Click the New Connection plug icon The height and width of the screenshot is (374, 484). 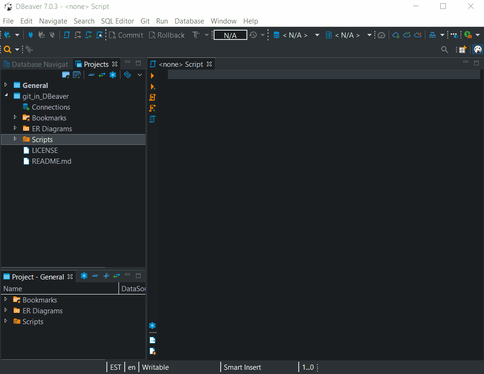pyautogui.click(x=7, y=35)
